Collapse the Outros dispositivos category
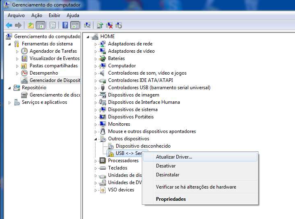The image size is (295, 219). pos(96,139)
